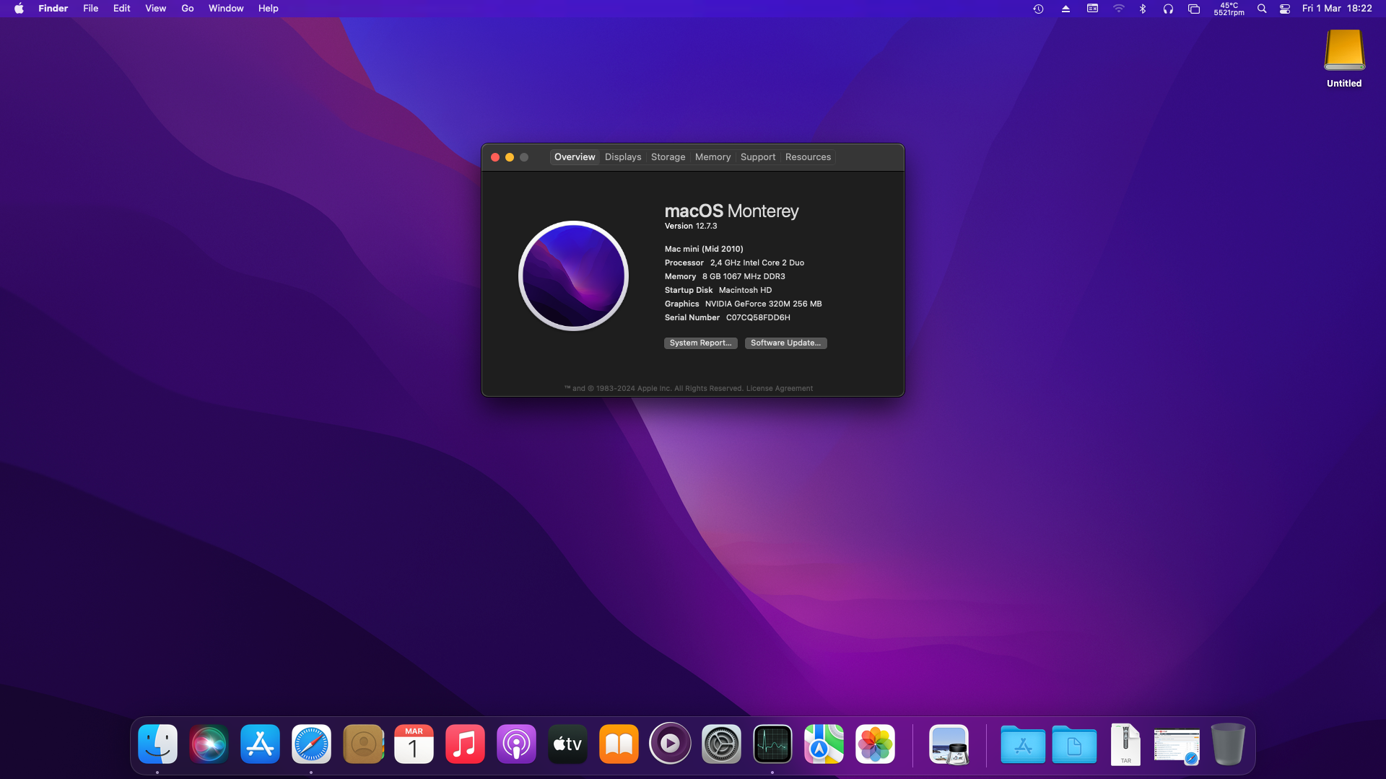This screenshot has height=779, width=1386.
Task: Launch Maps app from Dock
Action: (x=824, y=744)
